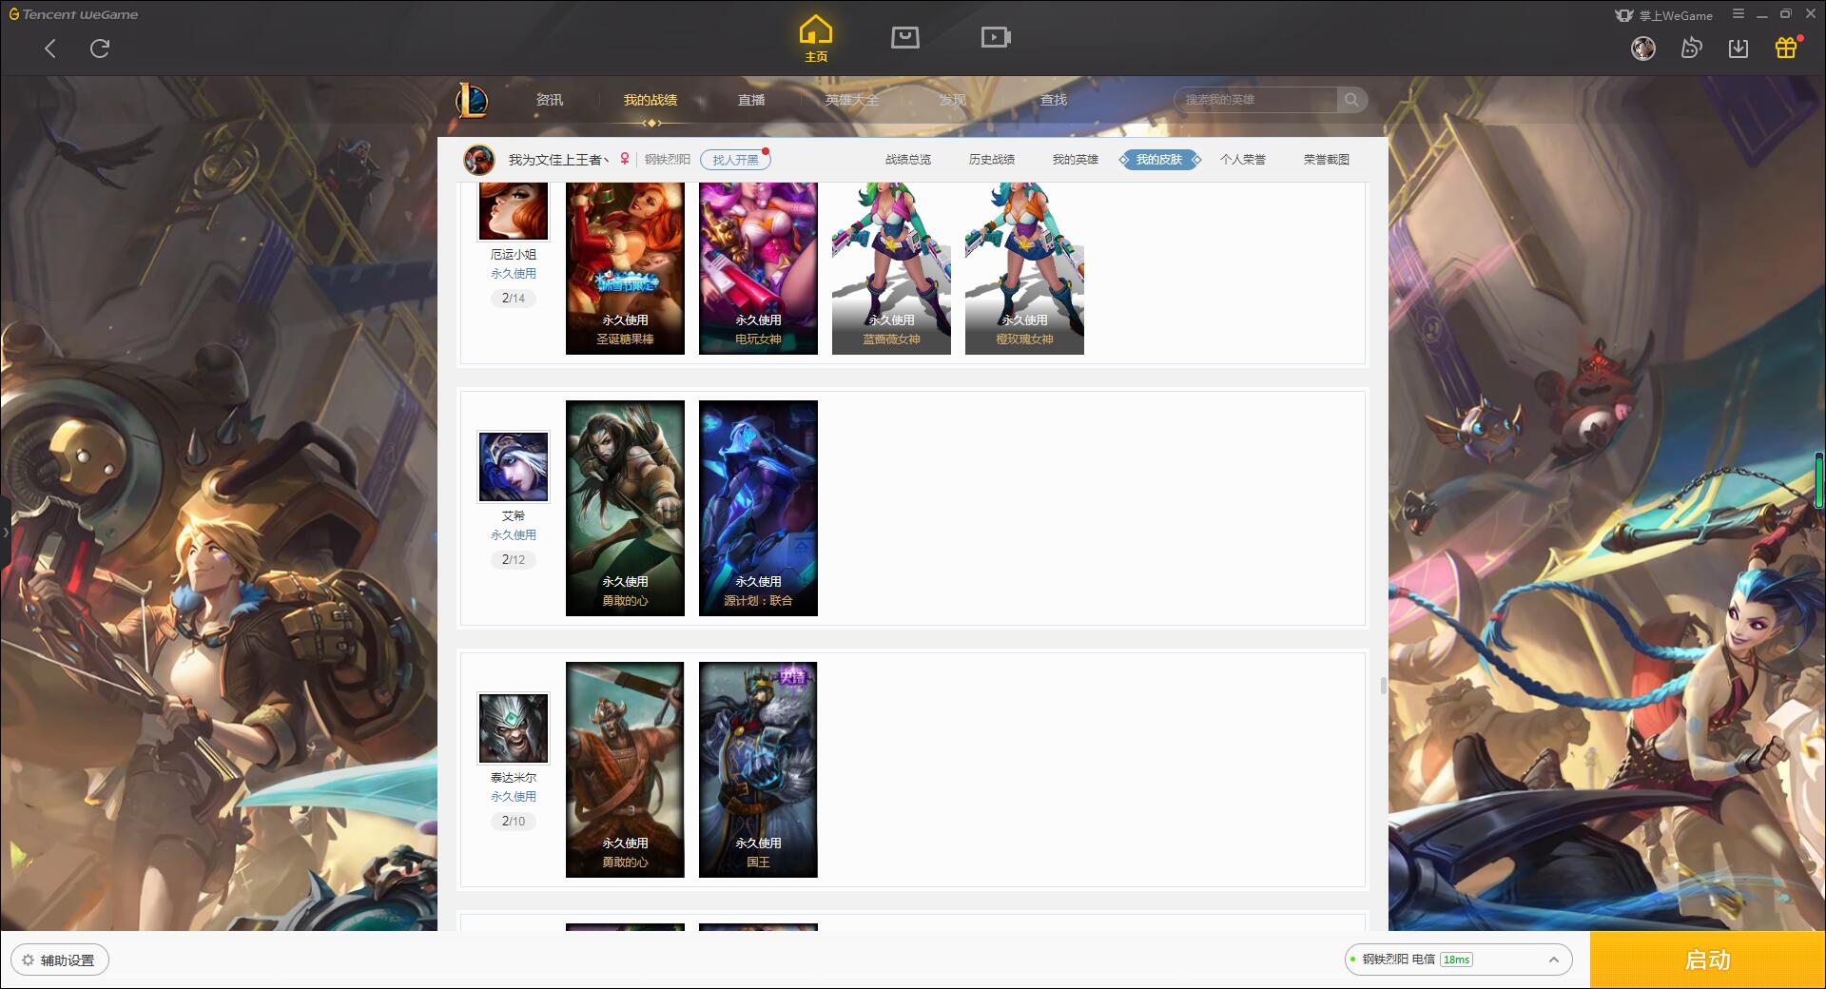Switch to the 查找 tab
Viewport: 1826px width, 989px height.
pyautogui.click(x=1054, y=100)
